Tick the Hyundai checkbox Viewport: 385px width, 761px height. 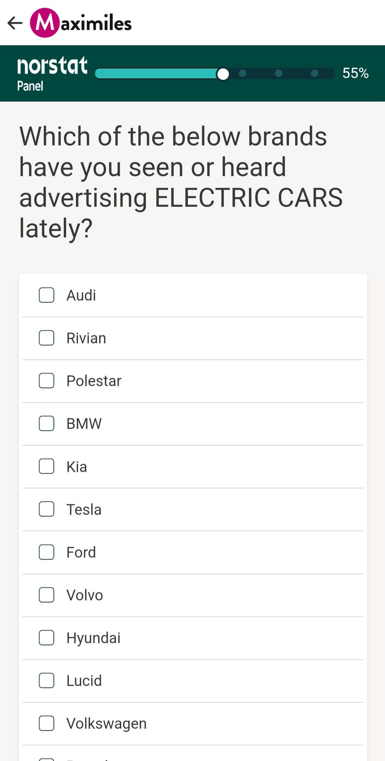(x=46, y=638)
